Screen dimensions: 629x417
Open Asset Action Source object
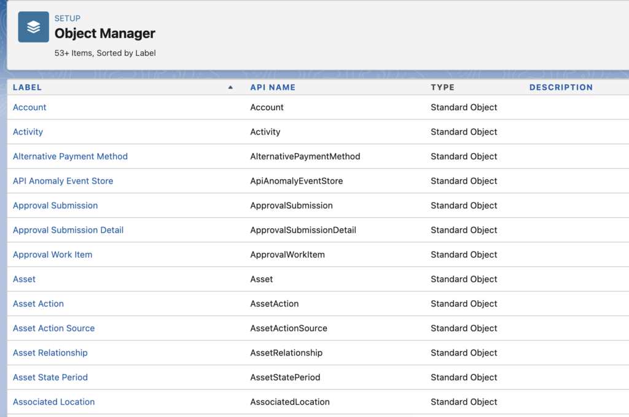53,328
